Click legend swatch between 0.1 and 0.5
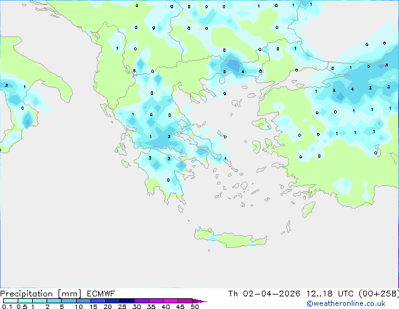 pos(11,301)
